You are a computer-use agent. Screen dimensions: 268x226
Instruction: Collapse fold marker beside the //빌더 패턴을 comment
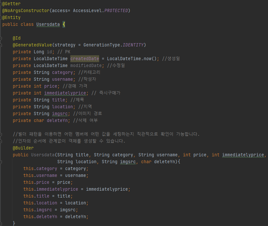[1, 134]
